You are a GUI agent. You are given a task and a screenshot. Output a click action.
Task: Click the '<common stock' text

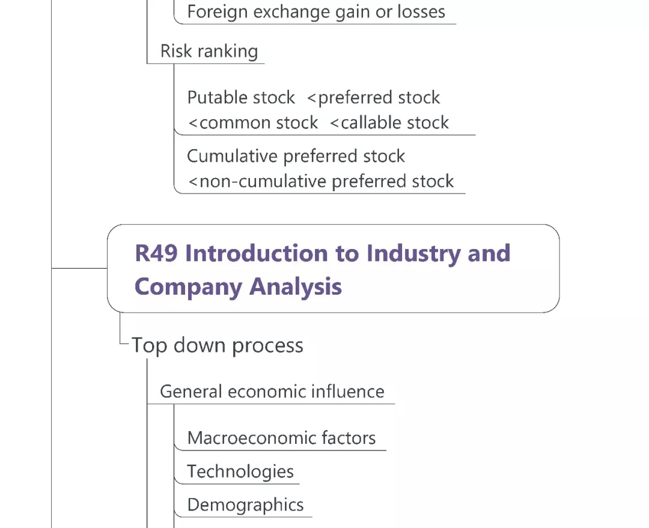[253, 123]
